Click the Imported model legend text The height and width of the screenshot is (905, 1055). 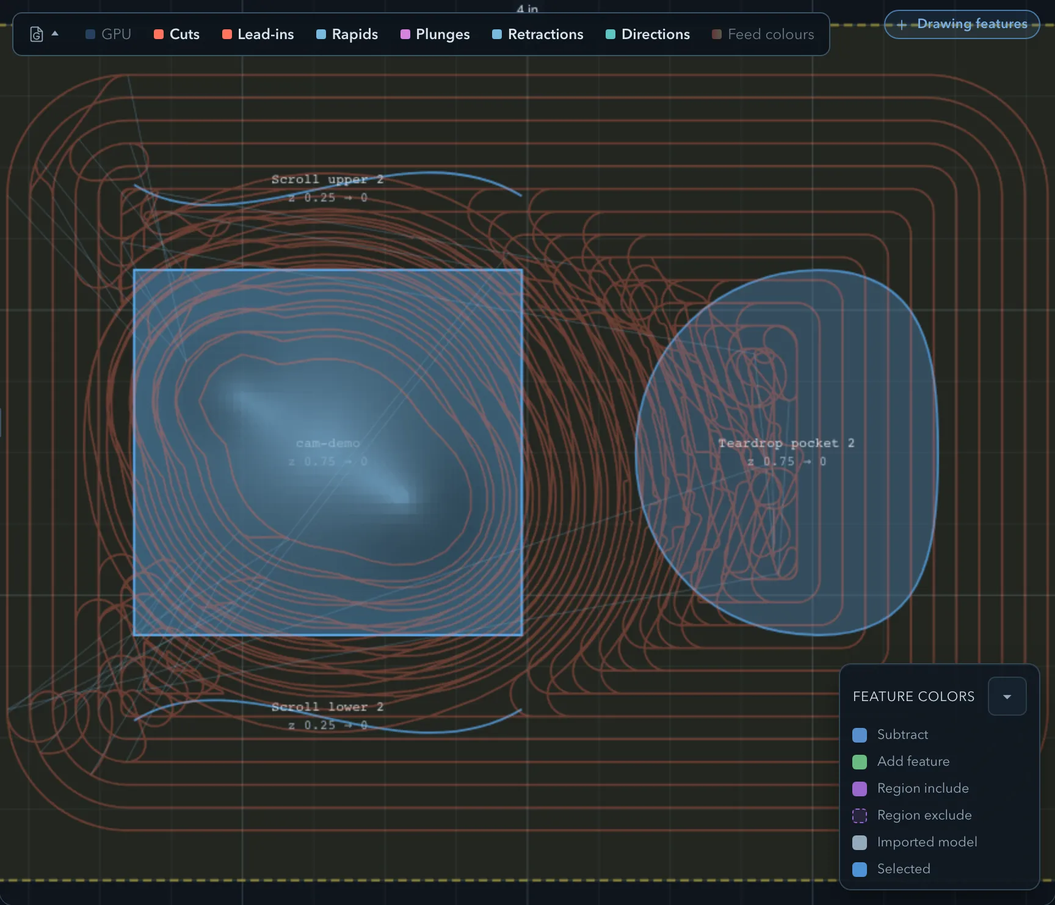927,842
